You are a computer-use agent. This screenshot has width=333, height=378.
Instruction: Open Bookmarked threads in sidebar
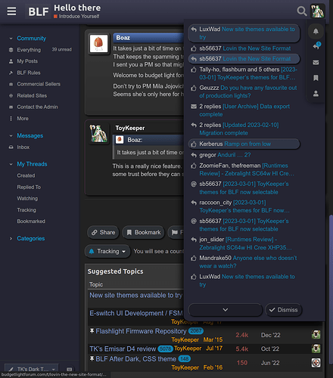coord(31,222)
